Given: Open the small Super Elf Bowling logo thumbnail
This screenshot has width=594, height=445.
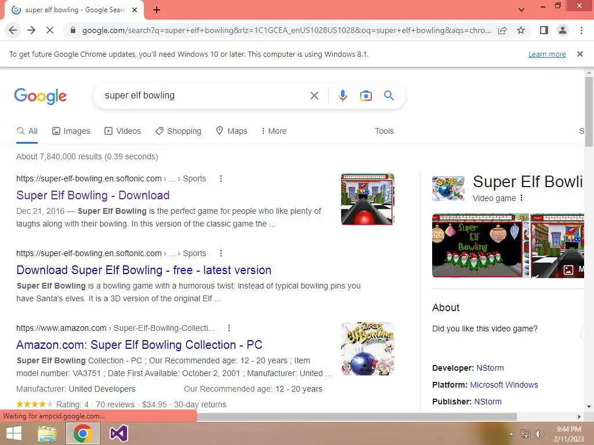Looking at the screenshot, I should 448,188.
